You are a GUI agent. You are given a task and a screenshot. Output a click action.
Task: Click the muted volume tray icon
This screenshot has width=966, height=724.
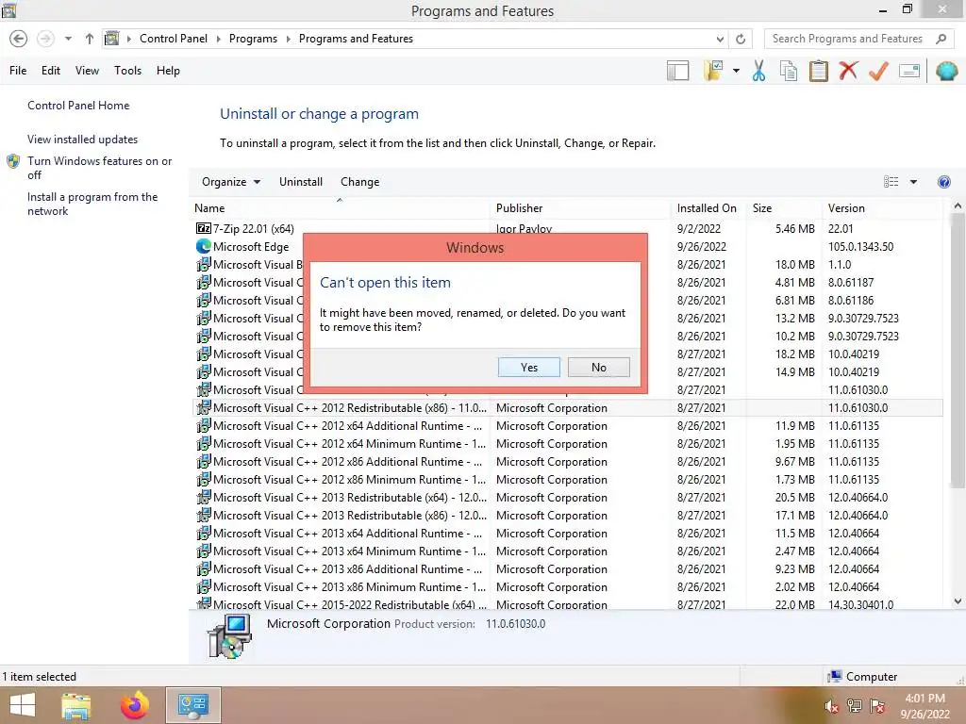pyautogui.click(x=831, y=706)
